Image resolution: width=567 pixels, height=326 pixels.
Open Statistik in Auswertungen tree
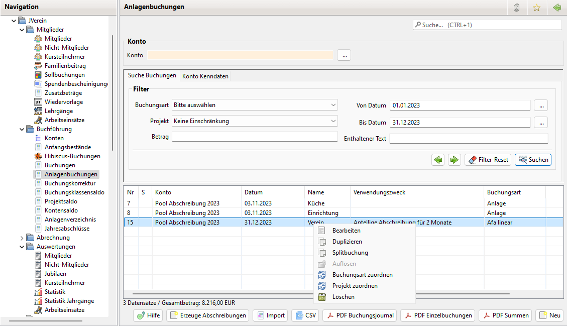(55, 292)
